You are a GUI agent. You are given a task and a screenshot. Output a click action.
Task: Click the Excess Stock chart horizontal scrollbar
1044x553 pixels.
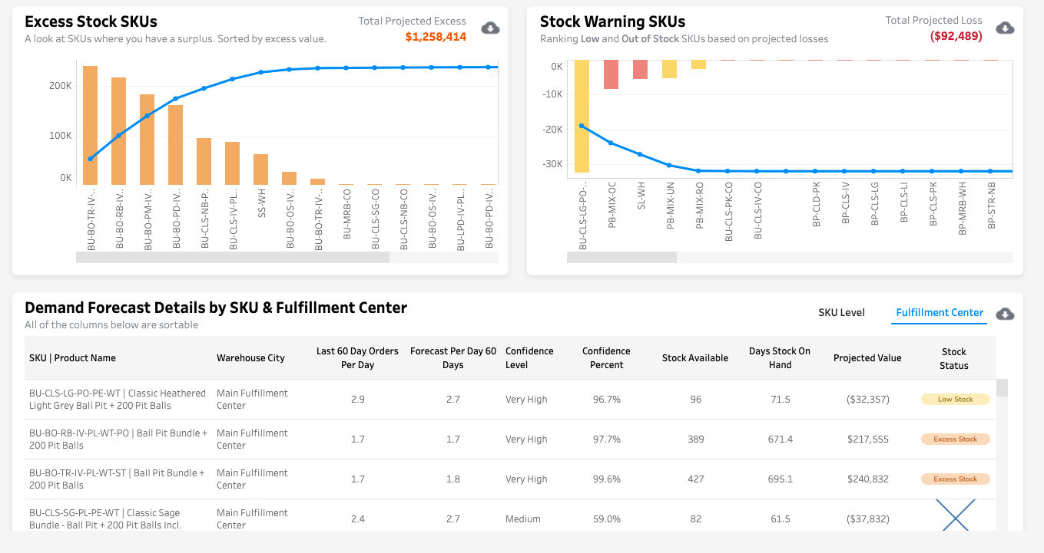click(232, 258)
